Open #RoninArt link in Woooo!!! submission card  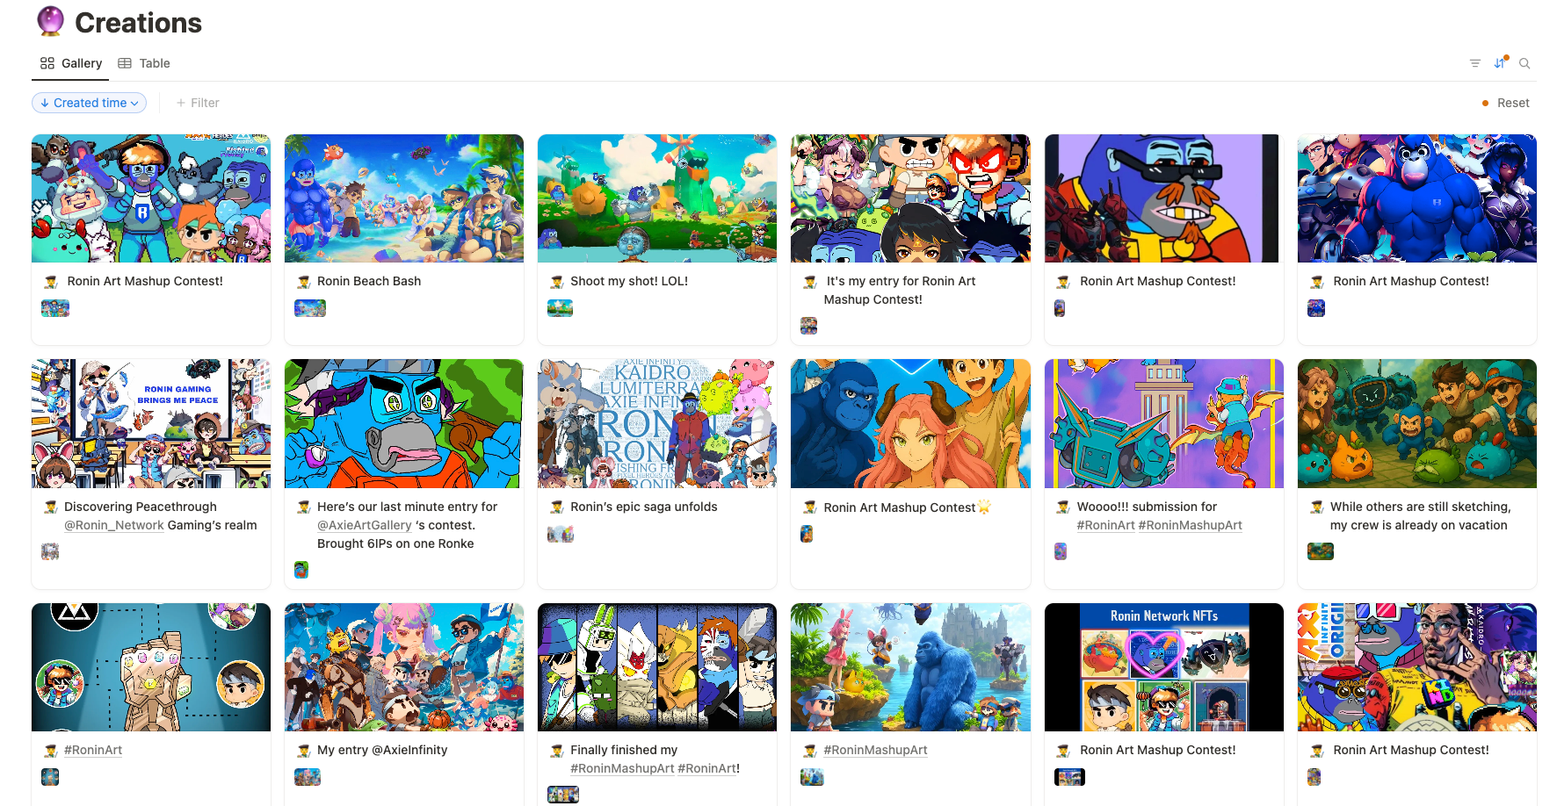[x=1106, y=525]
